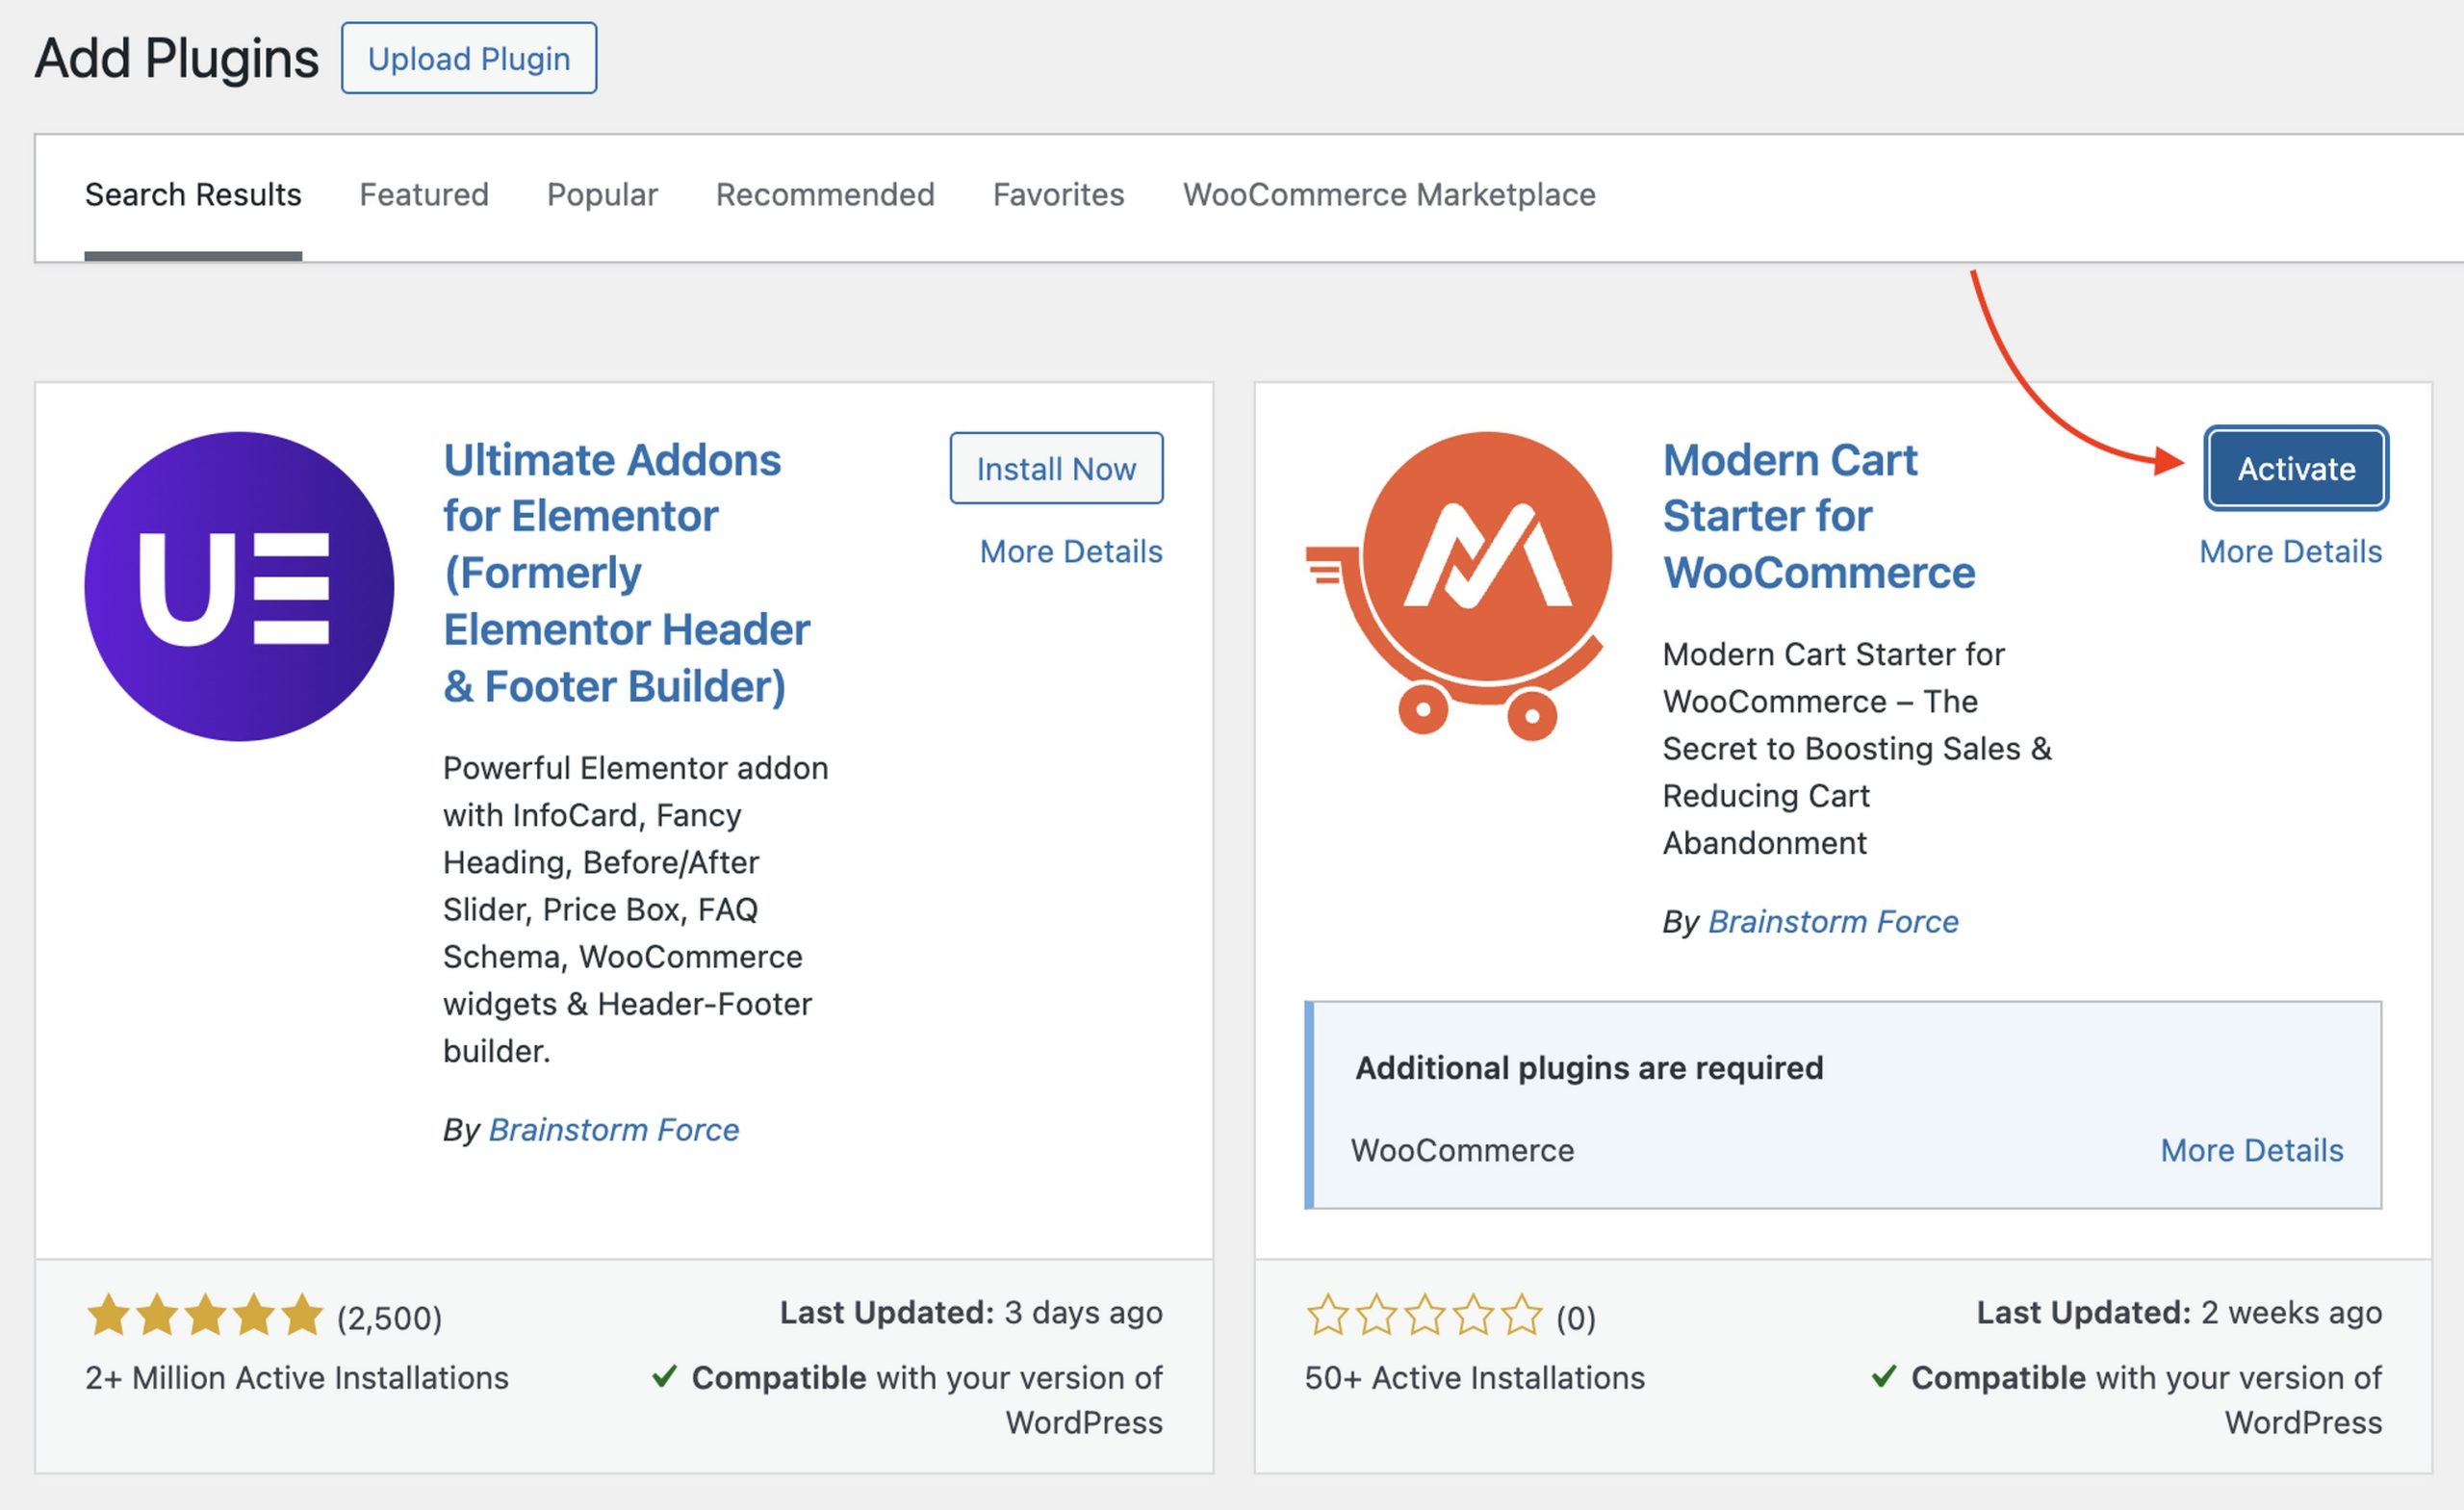The image size is (2464, 1510).
Task: Click the Upload Plugin button
Action: click(x=469, y=59)
